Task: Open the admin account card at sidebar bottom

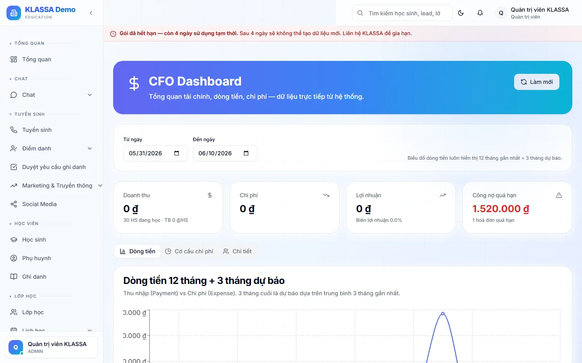Action: [51, 347]
